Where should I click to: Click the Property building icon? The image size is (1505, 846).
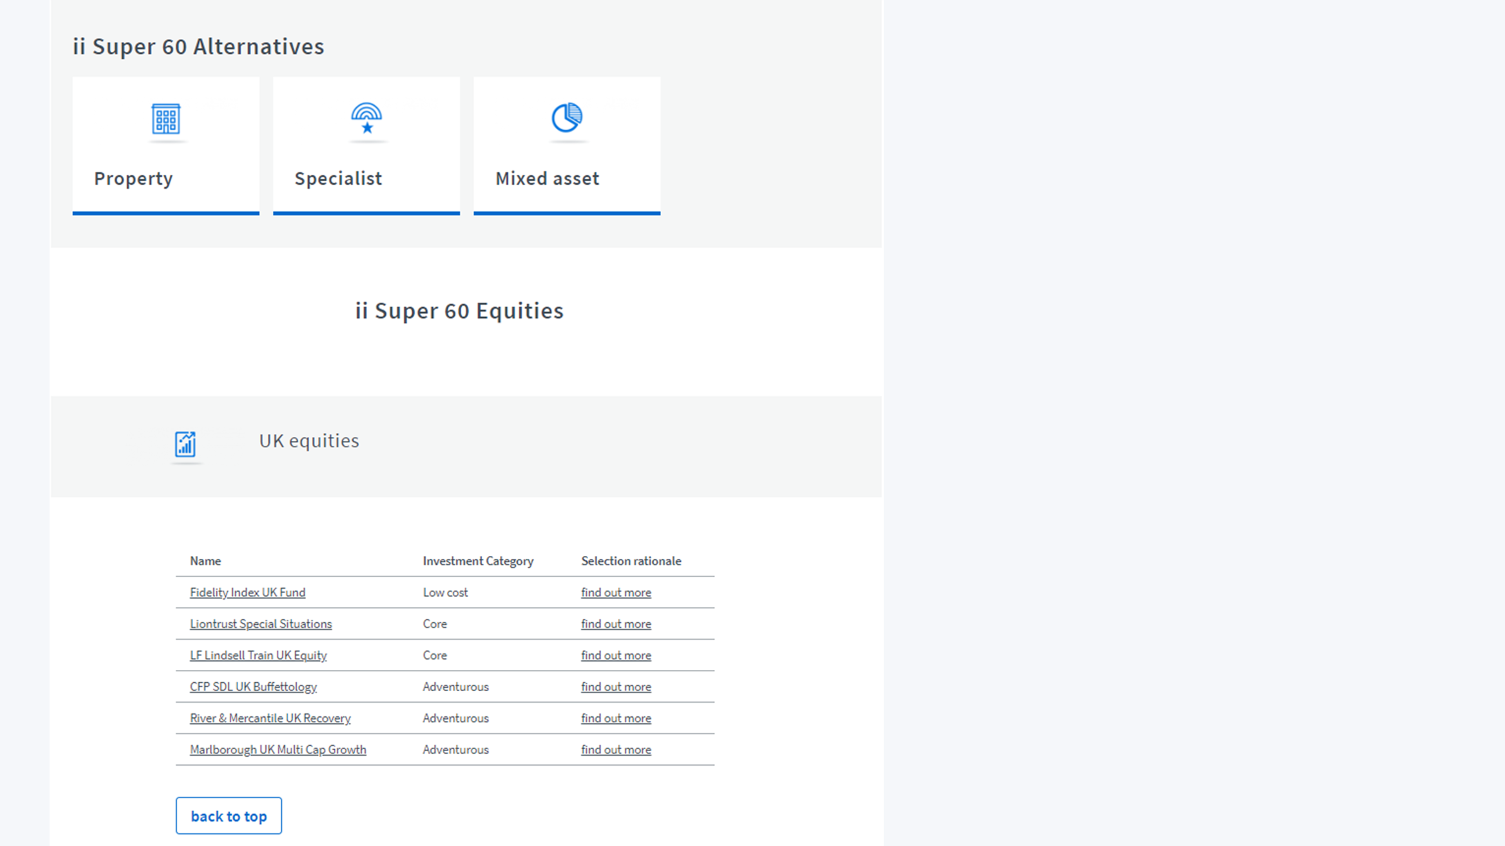(x=166, y=119)
